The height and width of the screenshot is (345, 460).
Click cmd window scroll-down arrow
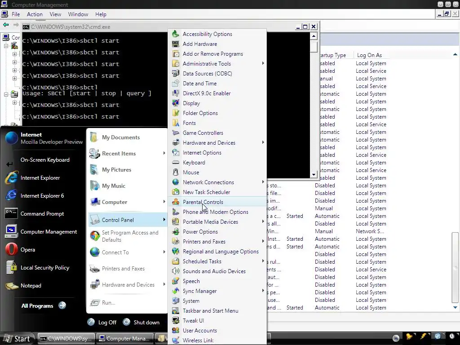314,175
